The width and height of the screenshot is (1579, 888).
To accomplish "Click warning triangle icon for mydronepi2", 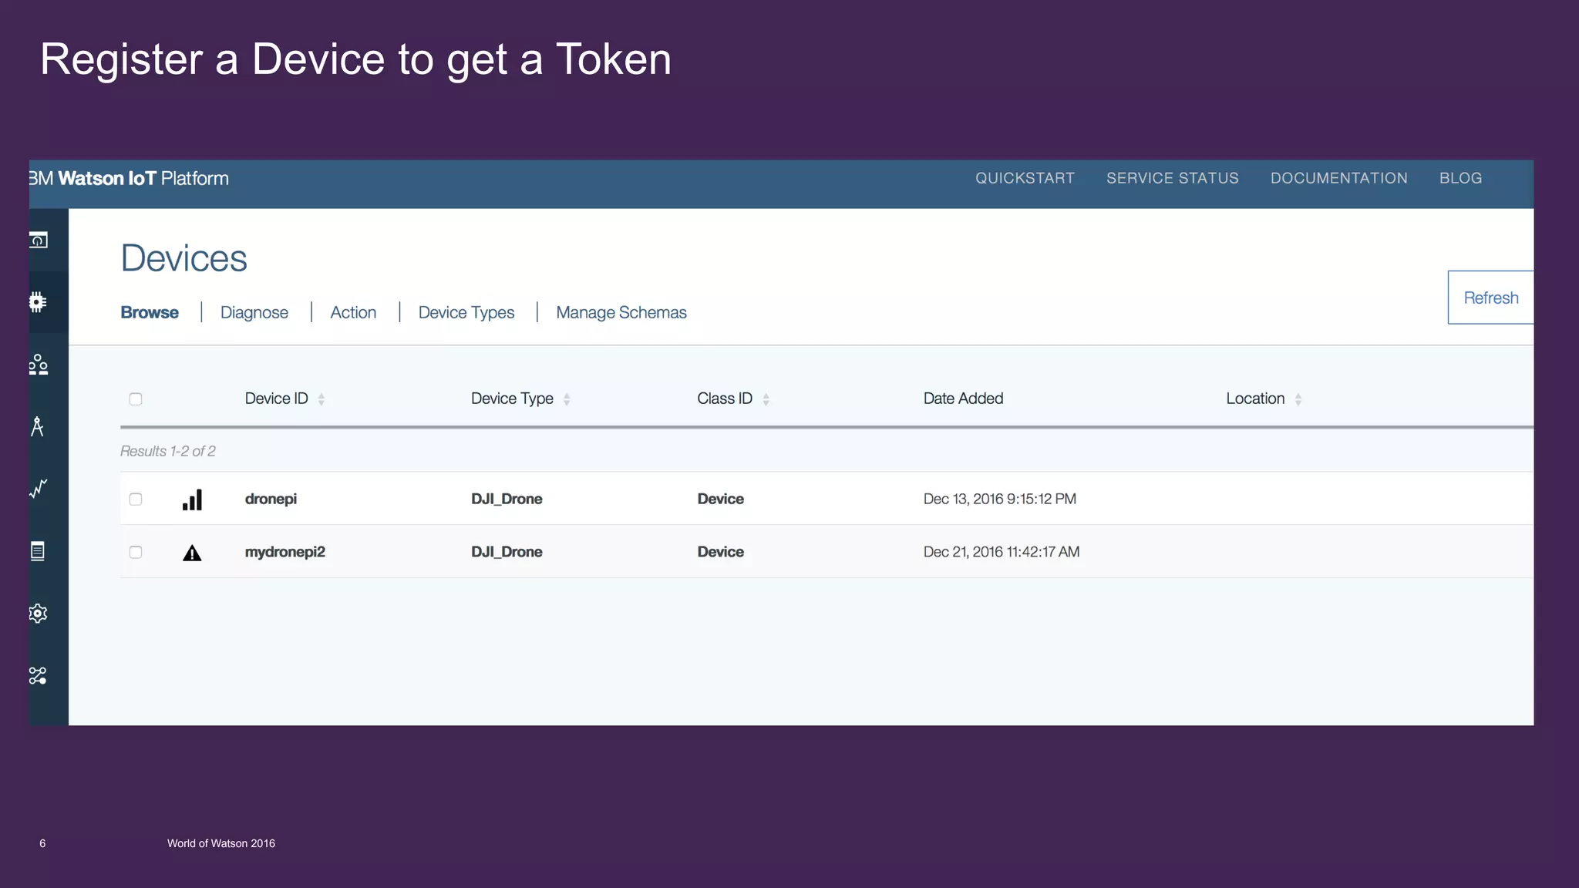I will (192, 553).
